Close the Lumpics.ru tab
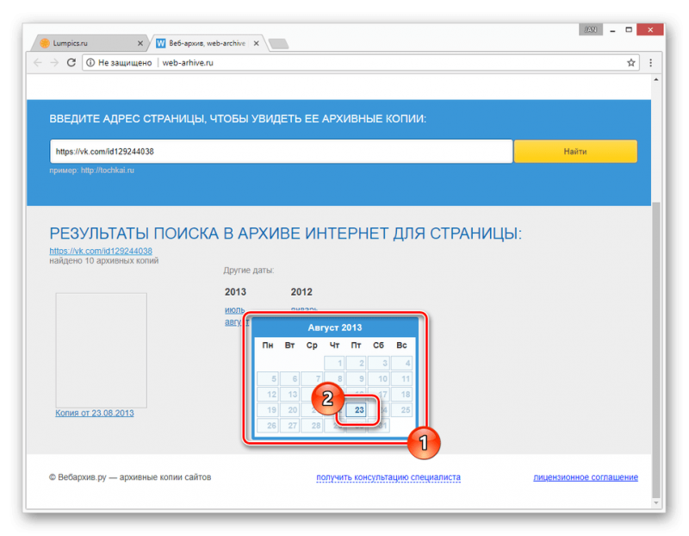This screenshot has height=536, width=689. pyautogui.click(x=140, y=43)
